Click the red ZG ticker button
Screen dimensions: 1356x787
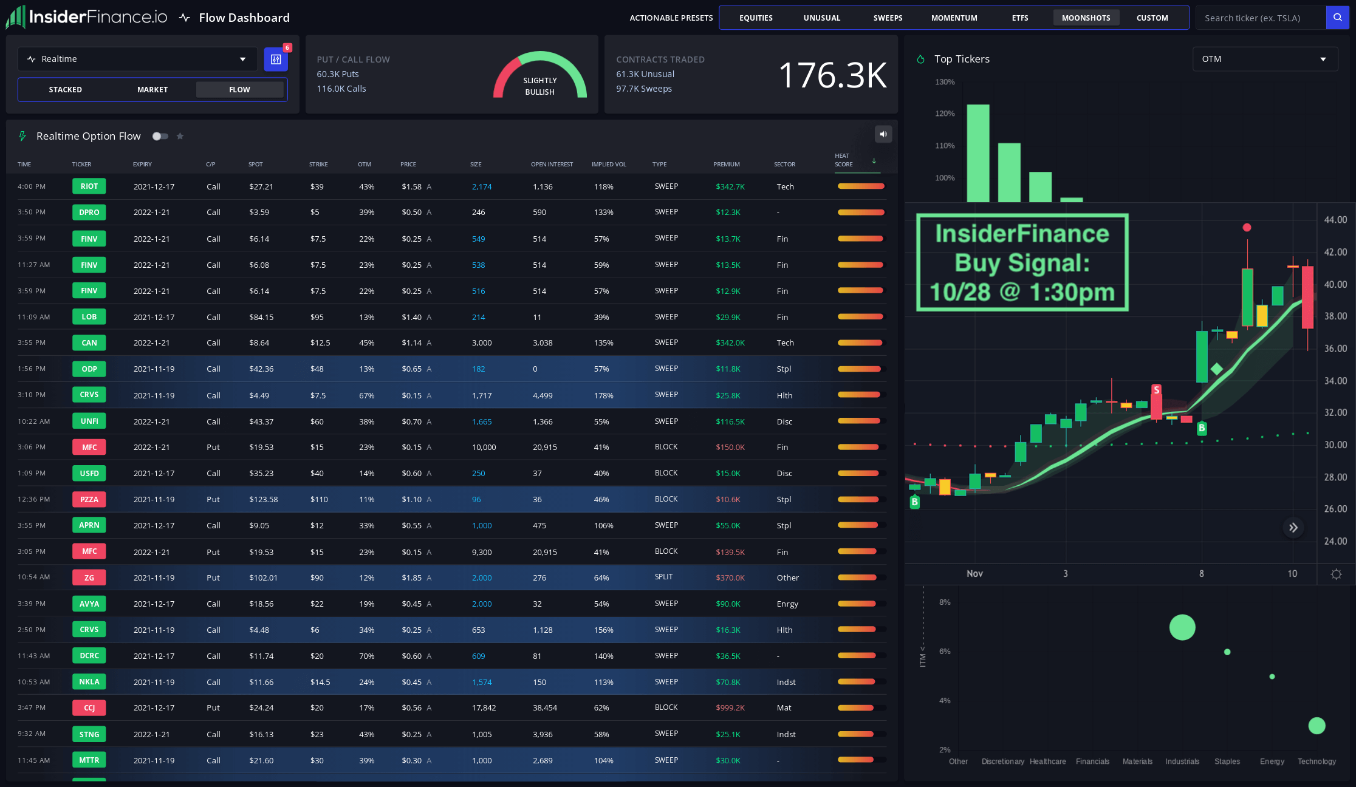pyautogui.click(x=89, y=577)
